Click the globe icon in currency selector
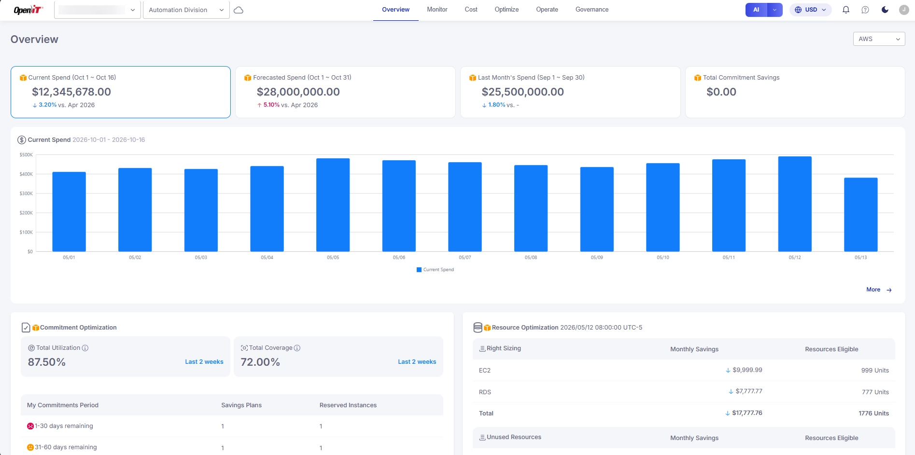Screen dimensions: 915x455 click(x=798, y=10)
